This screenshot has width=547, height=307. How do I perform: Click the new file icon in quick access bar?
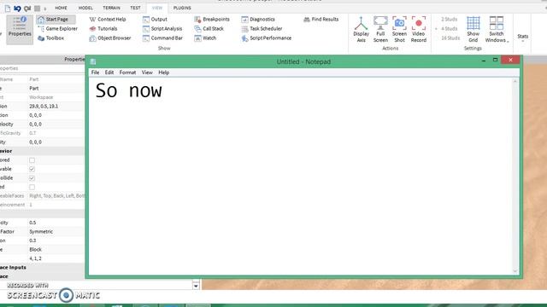[8, 8]
